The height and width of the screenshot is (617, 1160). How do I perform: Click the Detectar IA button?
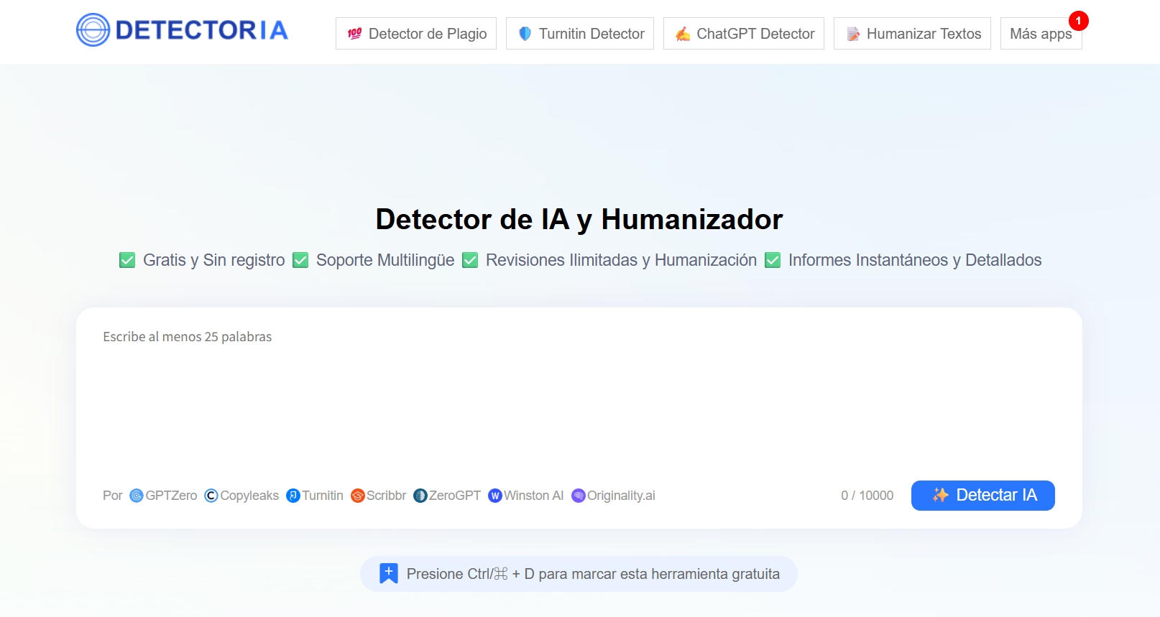click(x=983, y=496)
